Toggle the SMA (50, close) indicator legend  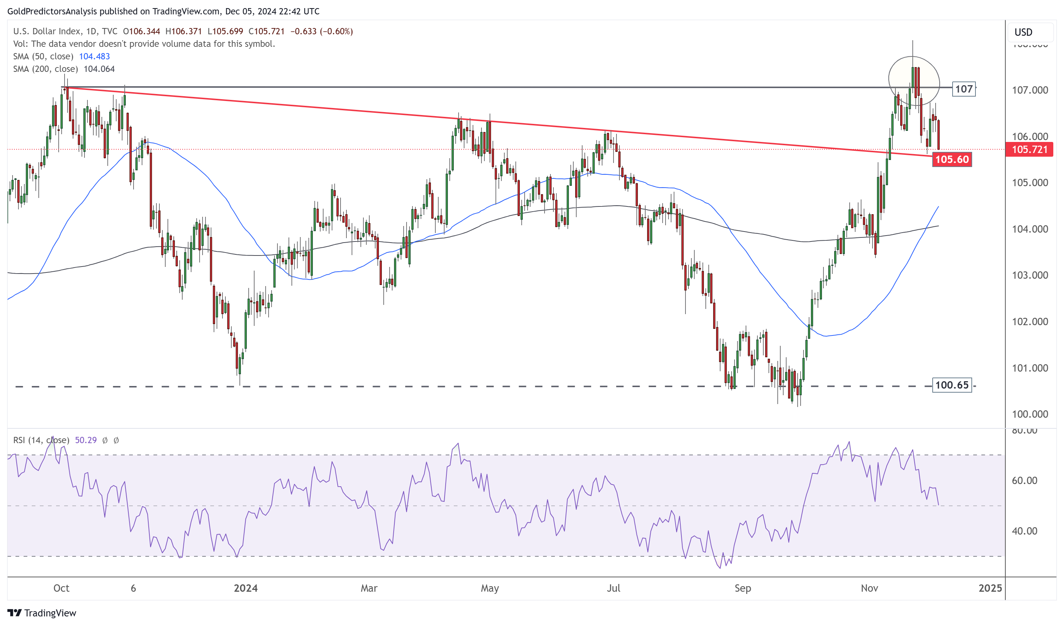point(43,56)
